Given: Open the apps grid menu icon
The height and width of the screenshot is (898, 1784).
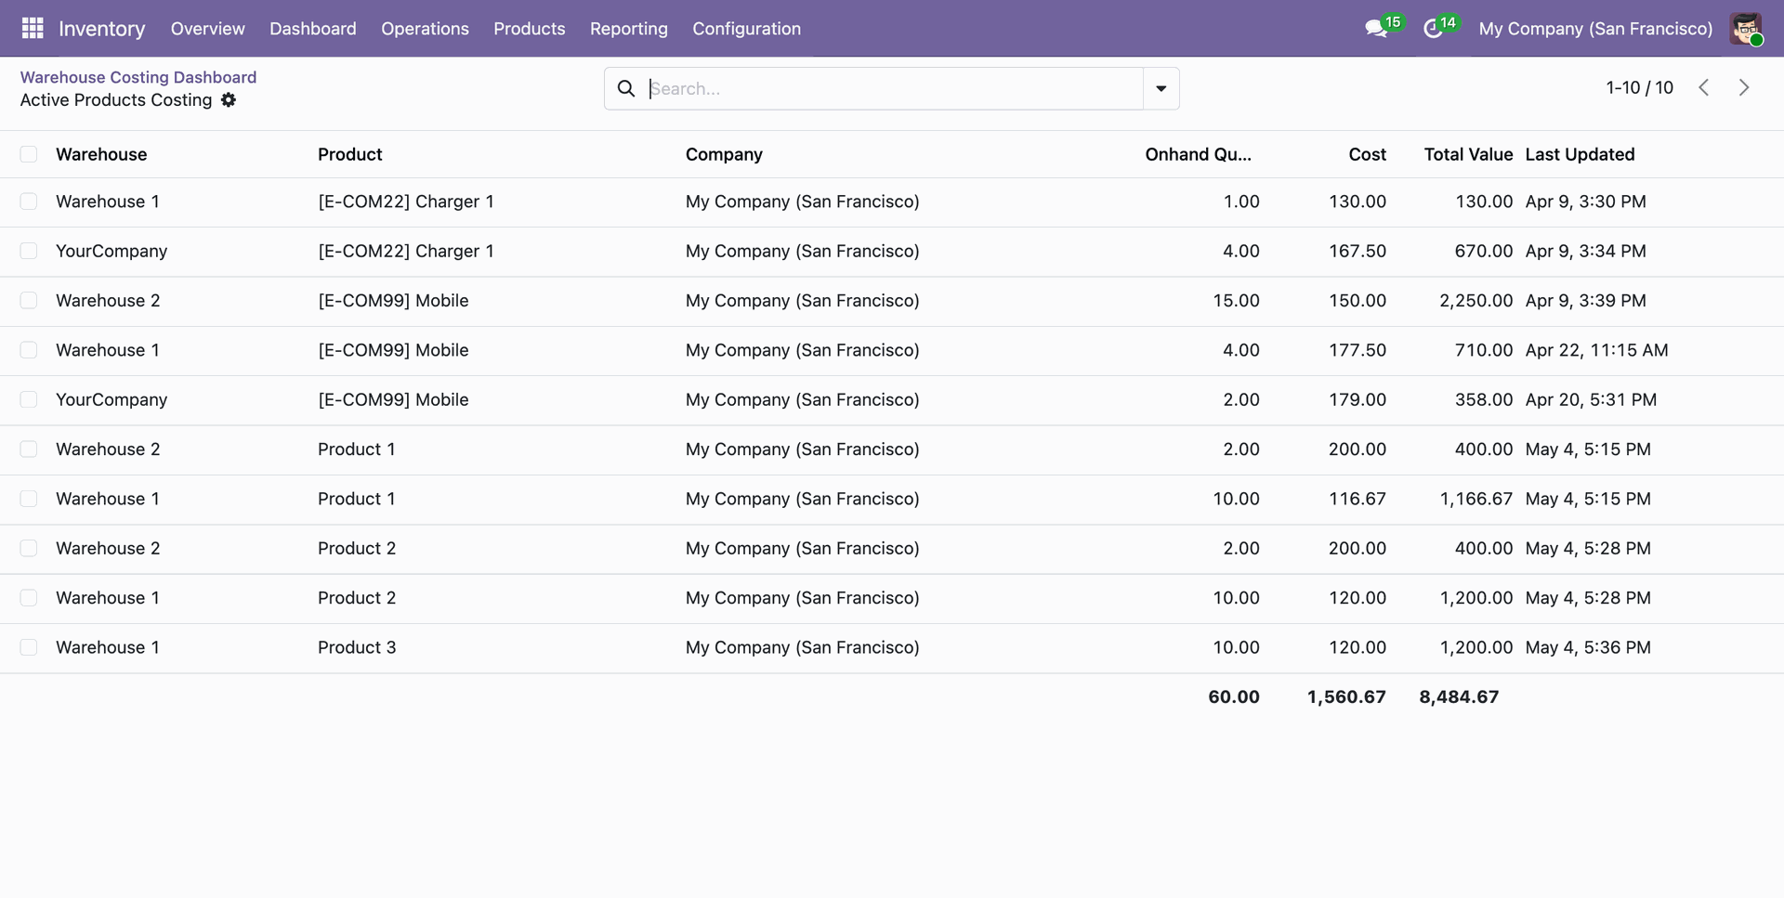Looking at the screenshot, I should click(33, 29).
